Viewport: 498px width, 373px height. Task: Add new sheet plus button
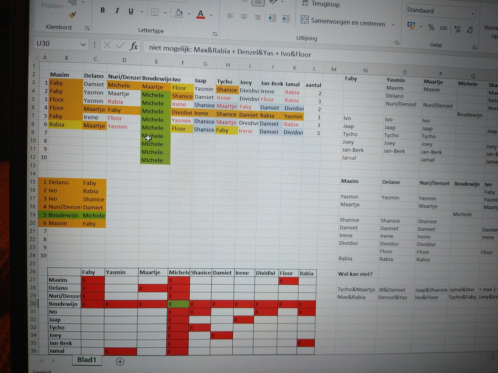(120, 362)
